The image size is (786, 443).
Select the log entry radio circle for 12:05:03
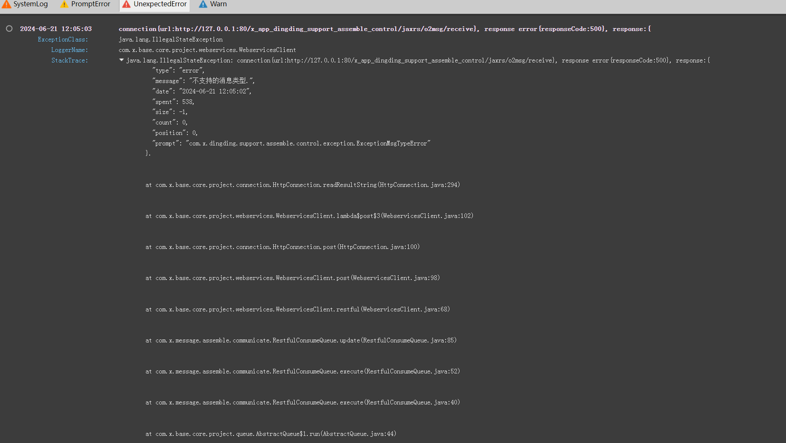click(9, 28)
